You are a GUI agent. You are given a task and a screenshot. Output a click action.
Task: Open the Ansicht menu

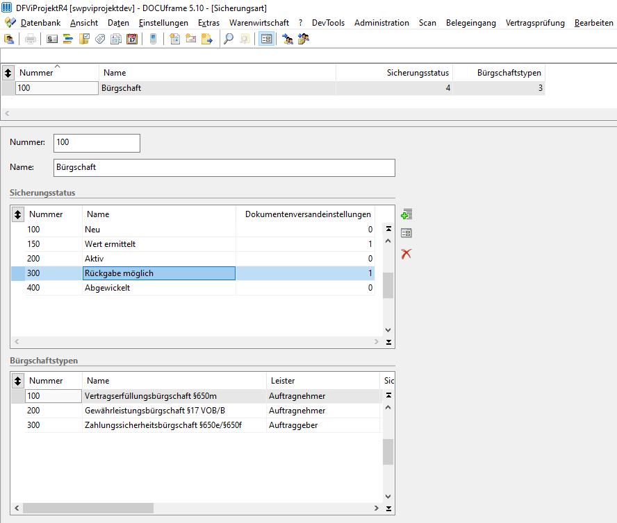(x=84, y=23)
